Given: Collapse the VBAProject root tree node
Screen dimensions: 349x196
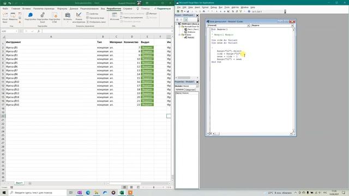Looking at the screenshot, I should (x=177, y=24).
